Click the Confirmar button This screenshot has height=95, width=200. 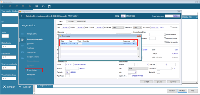173,82
